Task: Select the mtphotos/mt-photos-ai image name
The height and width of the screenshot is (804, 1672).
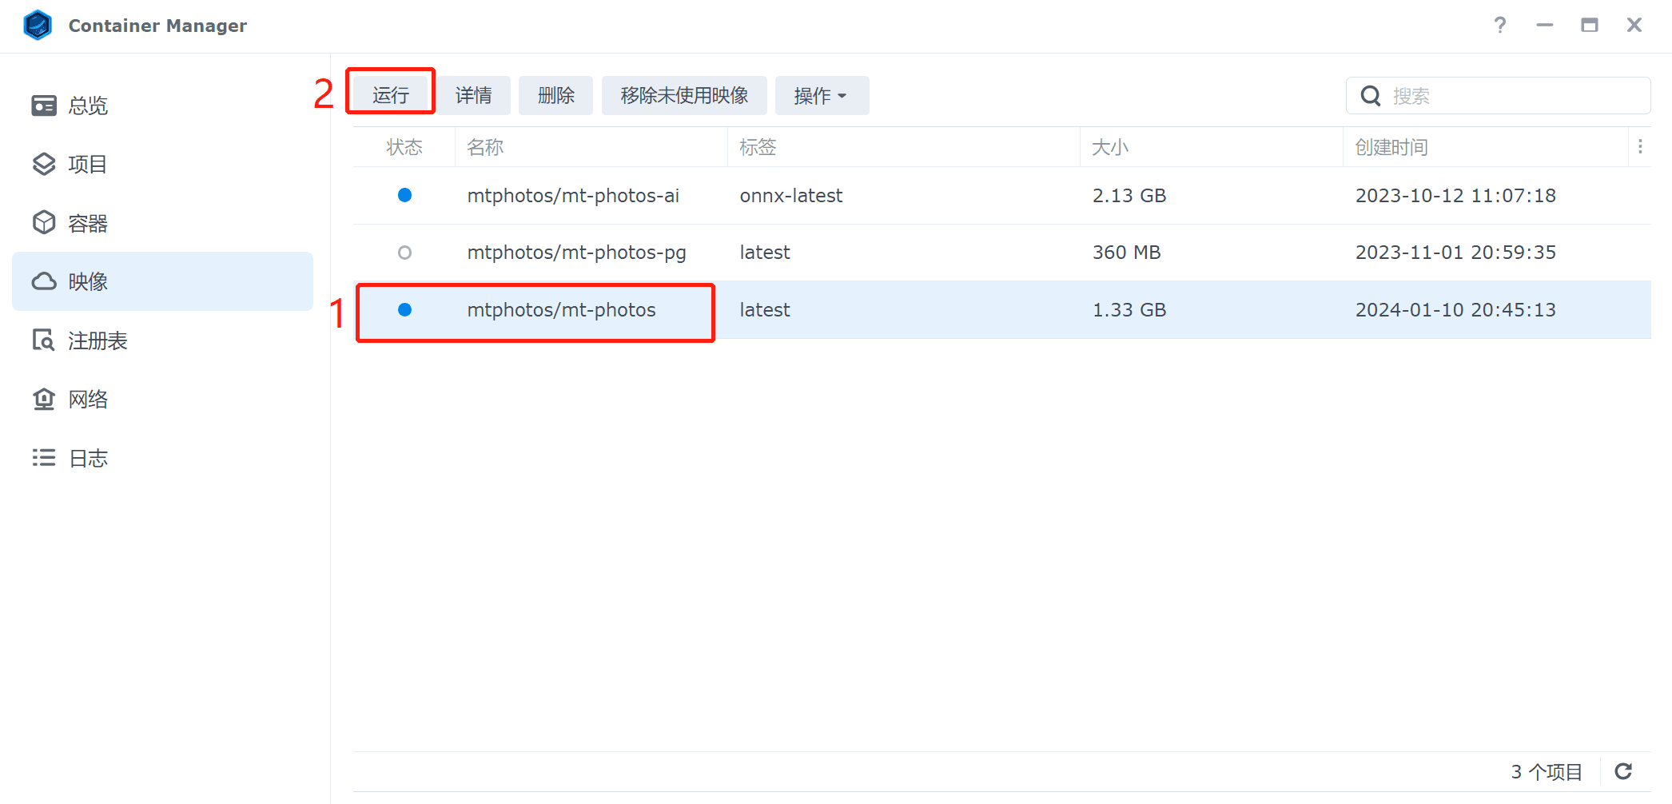Action: (573, 196)
